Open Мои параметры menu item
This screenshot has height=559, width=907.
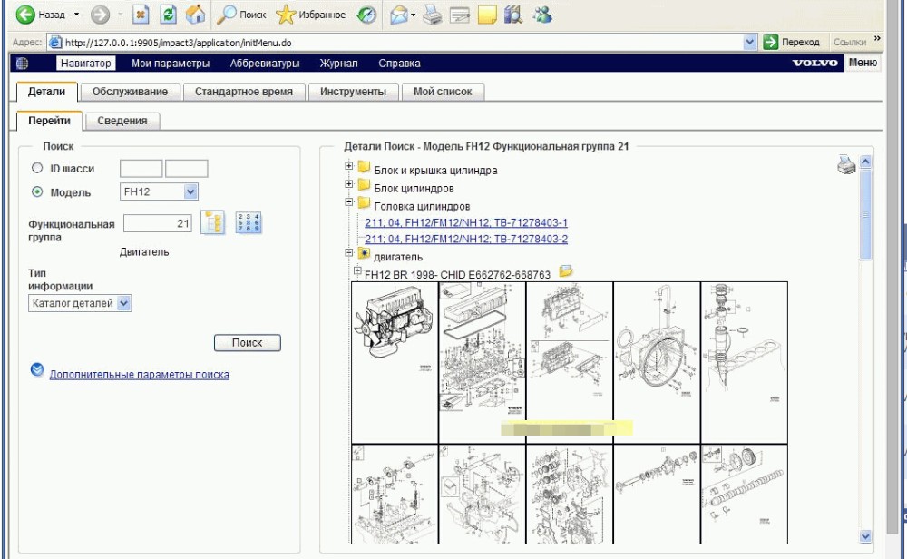point(171,64)
